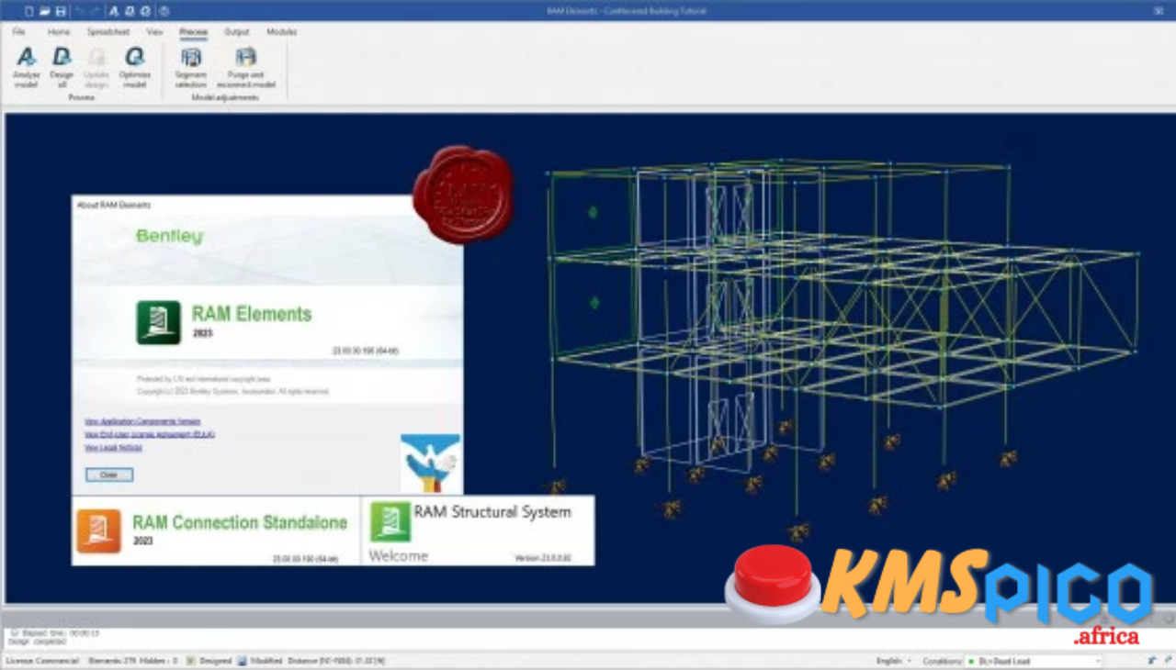Click the Modified status icon in status bar
This screenshot has width=1176, height=670.
(242, 661)
